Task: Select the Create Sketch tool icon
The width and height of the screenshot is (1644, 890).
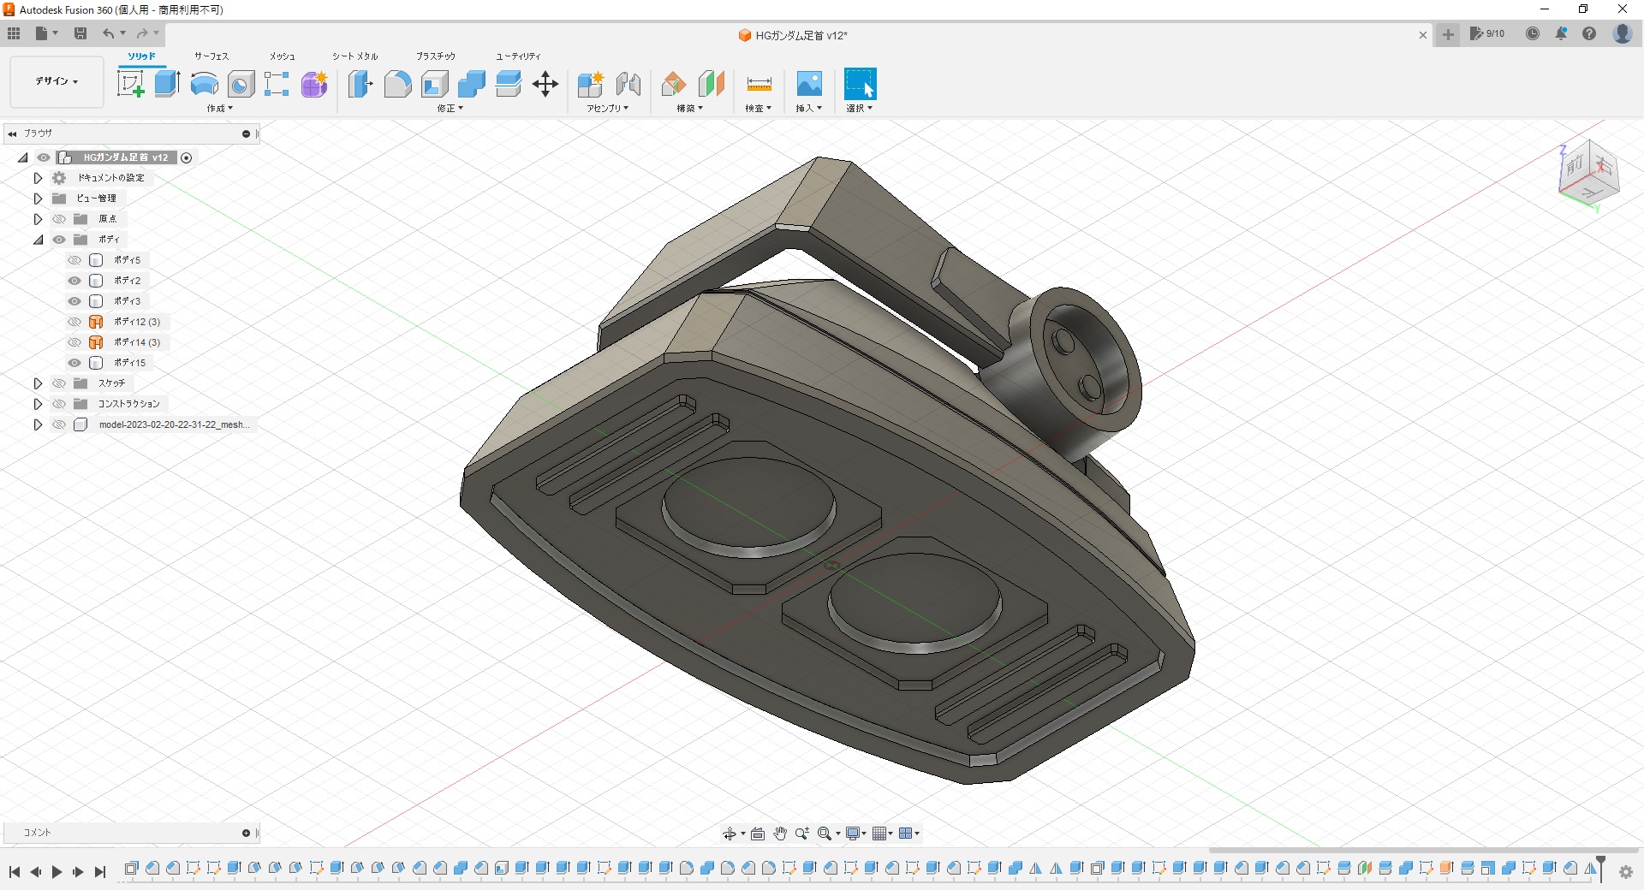Action: (x=130, y=84)
